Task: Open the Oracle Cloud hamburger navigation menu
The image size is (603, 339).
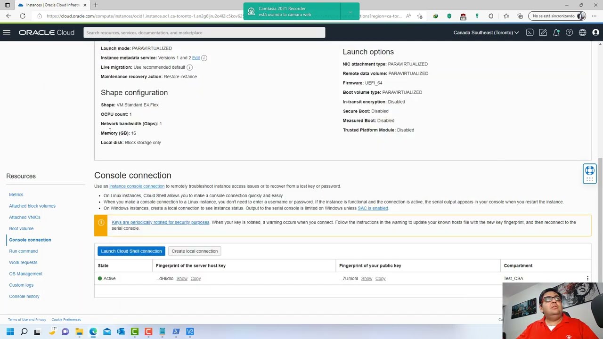Action: [x=7, y=32]
